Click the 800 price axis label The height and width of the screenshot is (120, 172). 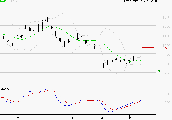click(167, 64)
